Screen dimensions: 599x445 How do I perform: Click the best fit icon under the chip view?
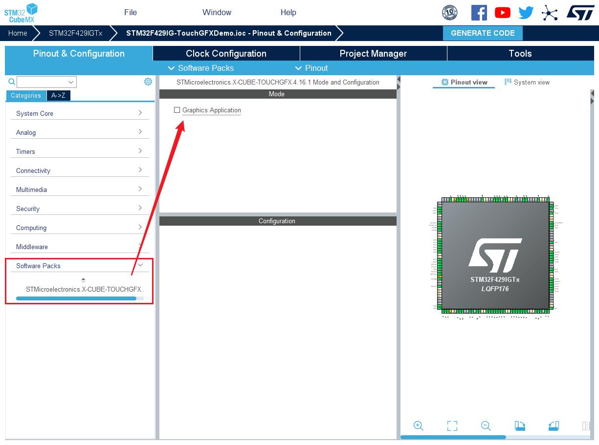(x=452, y=425)
